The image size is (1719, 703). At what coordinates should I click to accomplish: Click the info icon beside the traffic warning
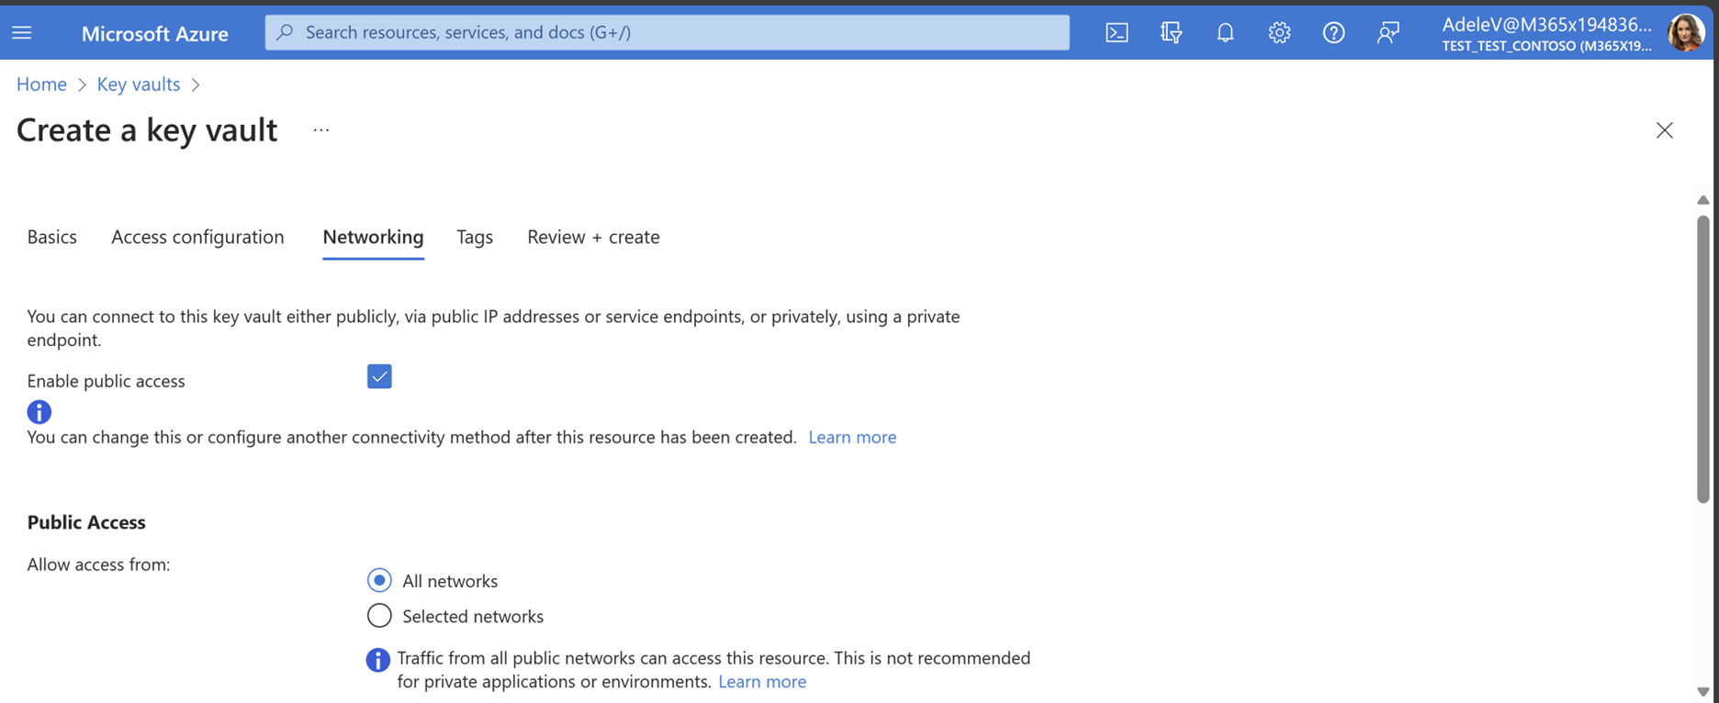[x=377, y=659]
